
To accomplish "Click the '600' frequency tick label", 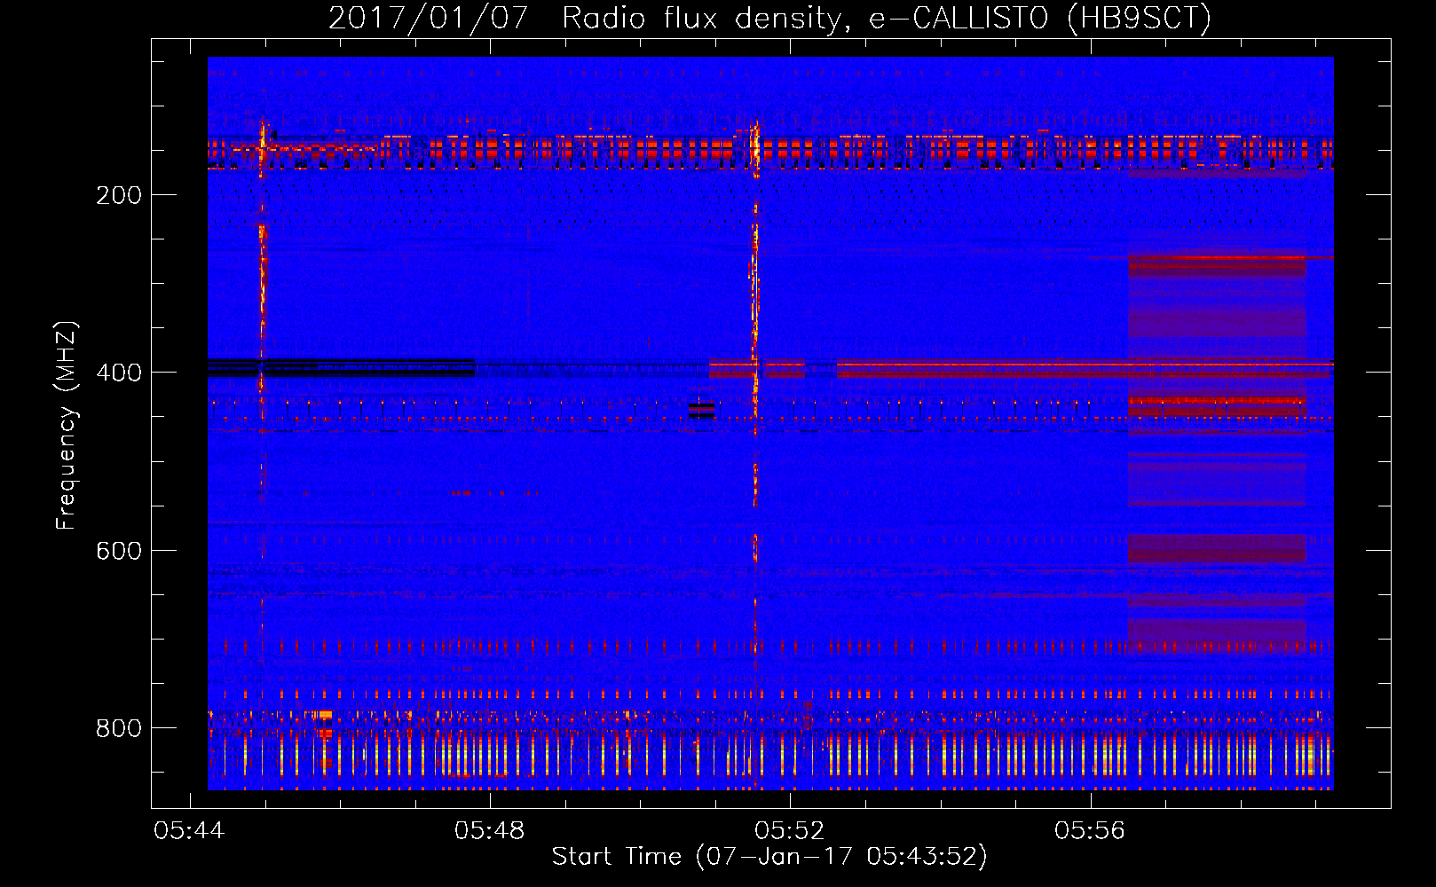I will click(x=119, y=551).
